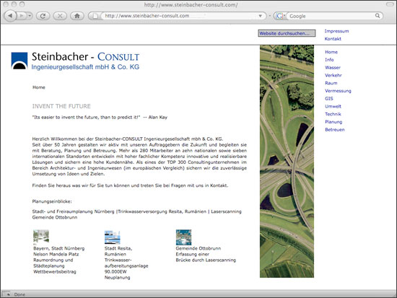Viewport: 397px width, 298px height.
Task: Open the Gemeinde Ottobrunn project thumbnail
Action: point(183,237)
